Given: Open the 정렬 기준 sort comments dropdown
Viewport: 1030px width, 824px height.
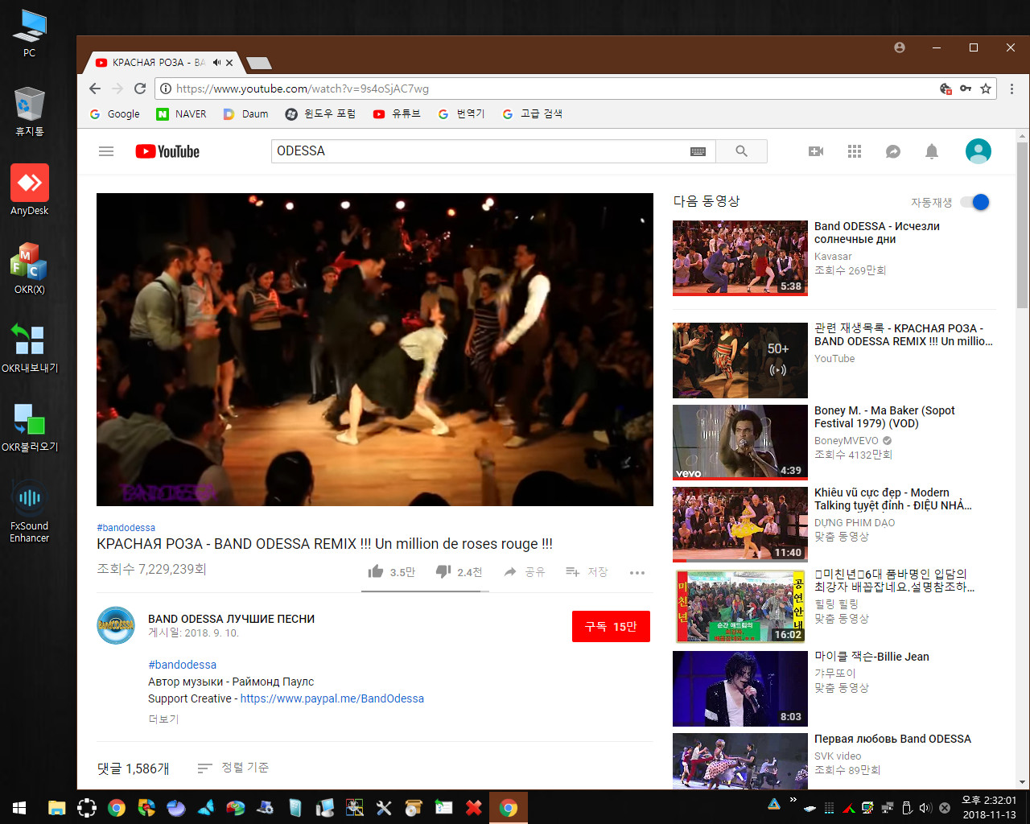Looking at the screenshot, I should [x=233, y=768].
